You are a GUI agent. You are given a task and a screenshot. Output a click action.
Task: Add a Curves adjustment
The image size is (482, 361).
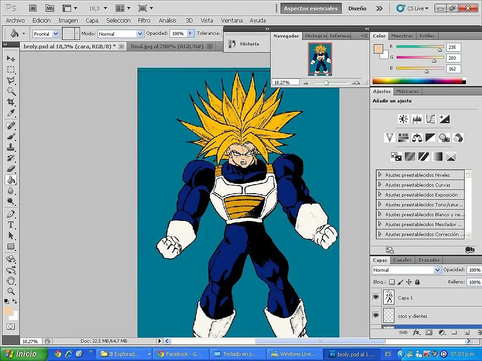coord(431,119)
